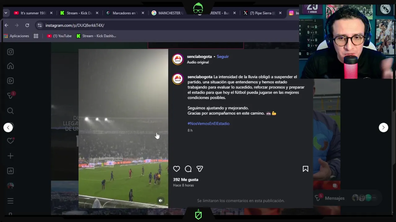The width and height of the screenshot is (396, 222).
Task: Mute the video with the speaker icon
Action: 161,200
